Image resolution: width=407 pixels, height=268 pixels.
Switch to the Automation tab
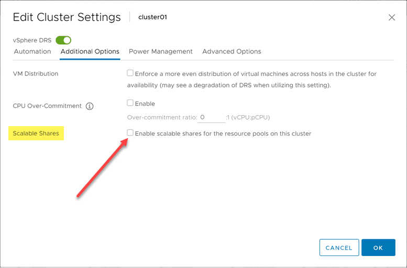tap(32, 51)
